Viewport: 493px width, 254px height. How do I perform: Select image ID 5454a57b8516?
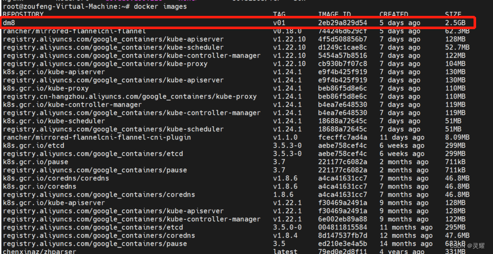[x=342, y=56]
